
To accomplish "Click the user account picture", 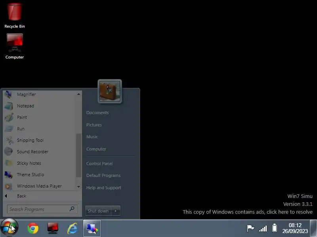I will (110, 91).
